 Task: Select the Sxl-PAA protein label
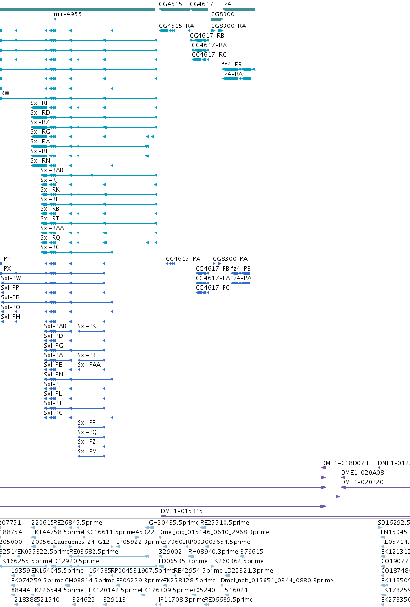89,365
